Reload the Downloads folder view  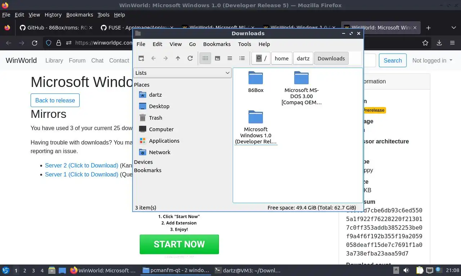[x=190, y=58]
